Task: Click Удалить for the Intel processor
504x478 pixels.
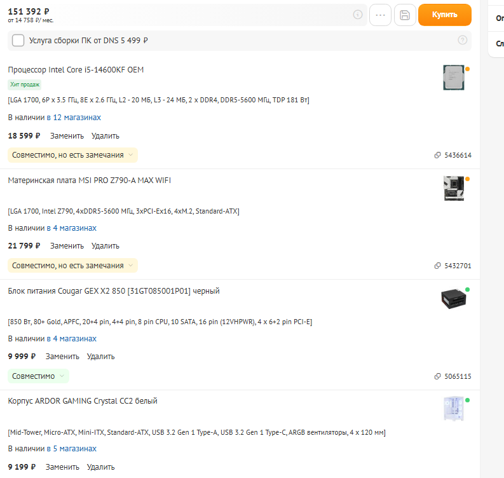Action: click(106, 136)
